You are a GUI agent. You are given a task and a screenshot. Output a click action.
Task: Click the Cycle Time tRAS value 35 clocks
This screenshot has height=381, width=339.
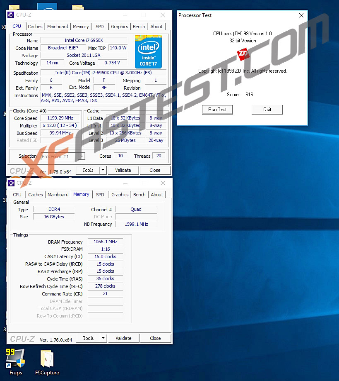point(106,279)
